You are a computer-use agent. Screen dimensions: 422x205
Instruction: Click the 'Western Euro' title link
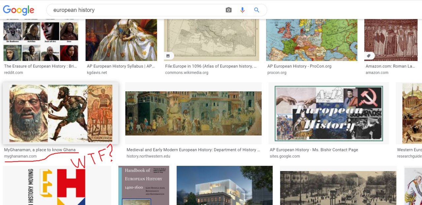point(409,150)
